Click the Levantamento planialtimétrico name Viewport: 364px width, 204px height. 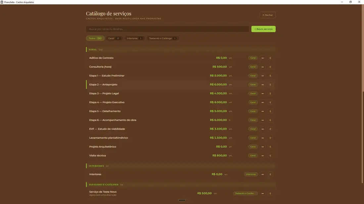(109, 138)
